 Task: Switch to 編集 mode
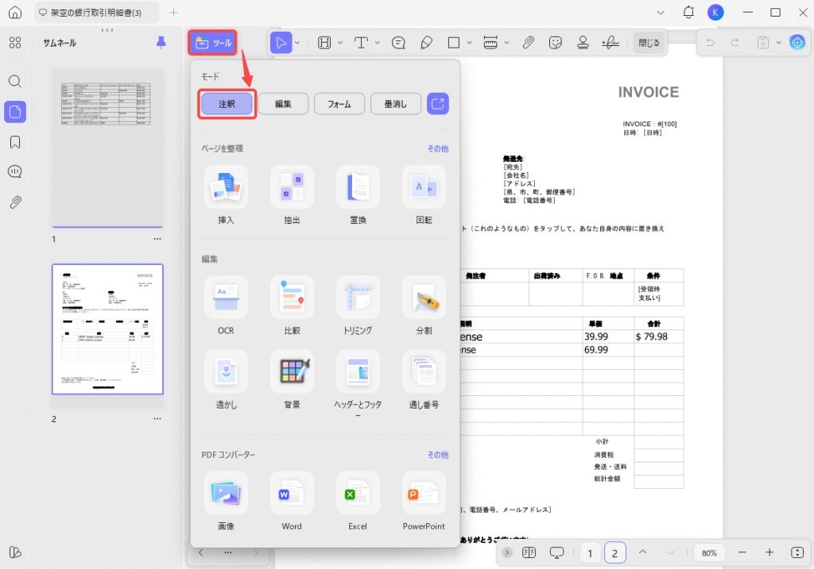point(283,104)
